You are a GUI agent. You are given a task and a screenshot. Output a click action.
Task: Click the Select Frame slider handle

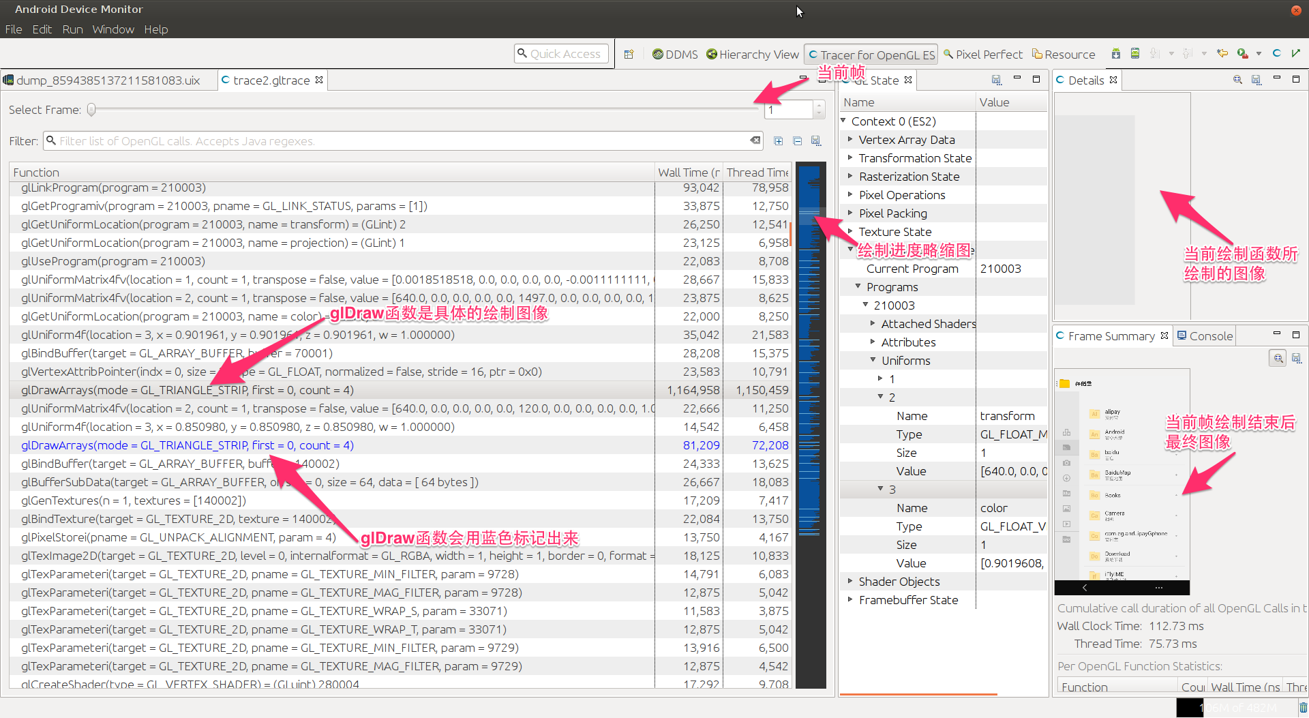[91, 110]
